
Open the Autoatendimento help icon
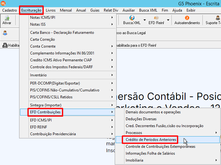tap(187, 18)
